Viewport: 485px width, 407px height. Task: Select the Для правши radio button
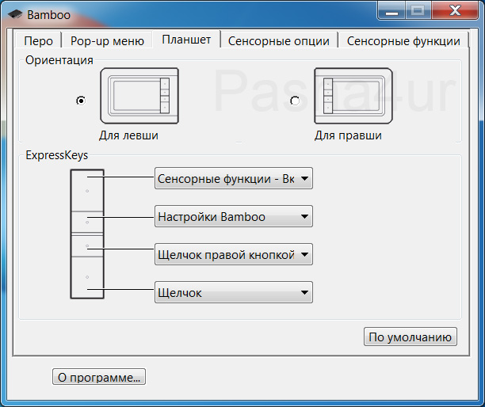[295, 101]
